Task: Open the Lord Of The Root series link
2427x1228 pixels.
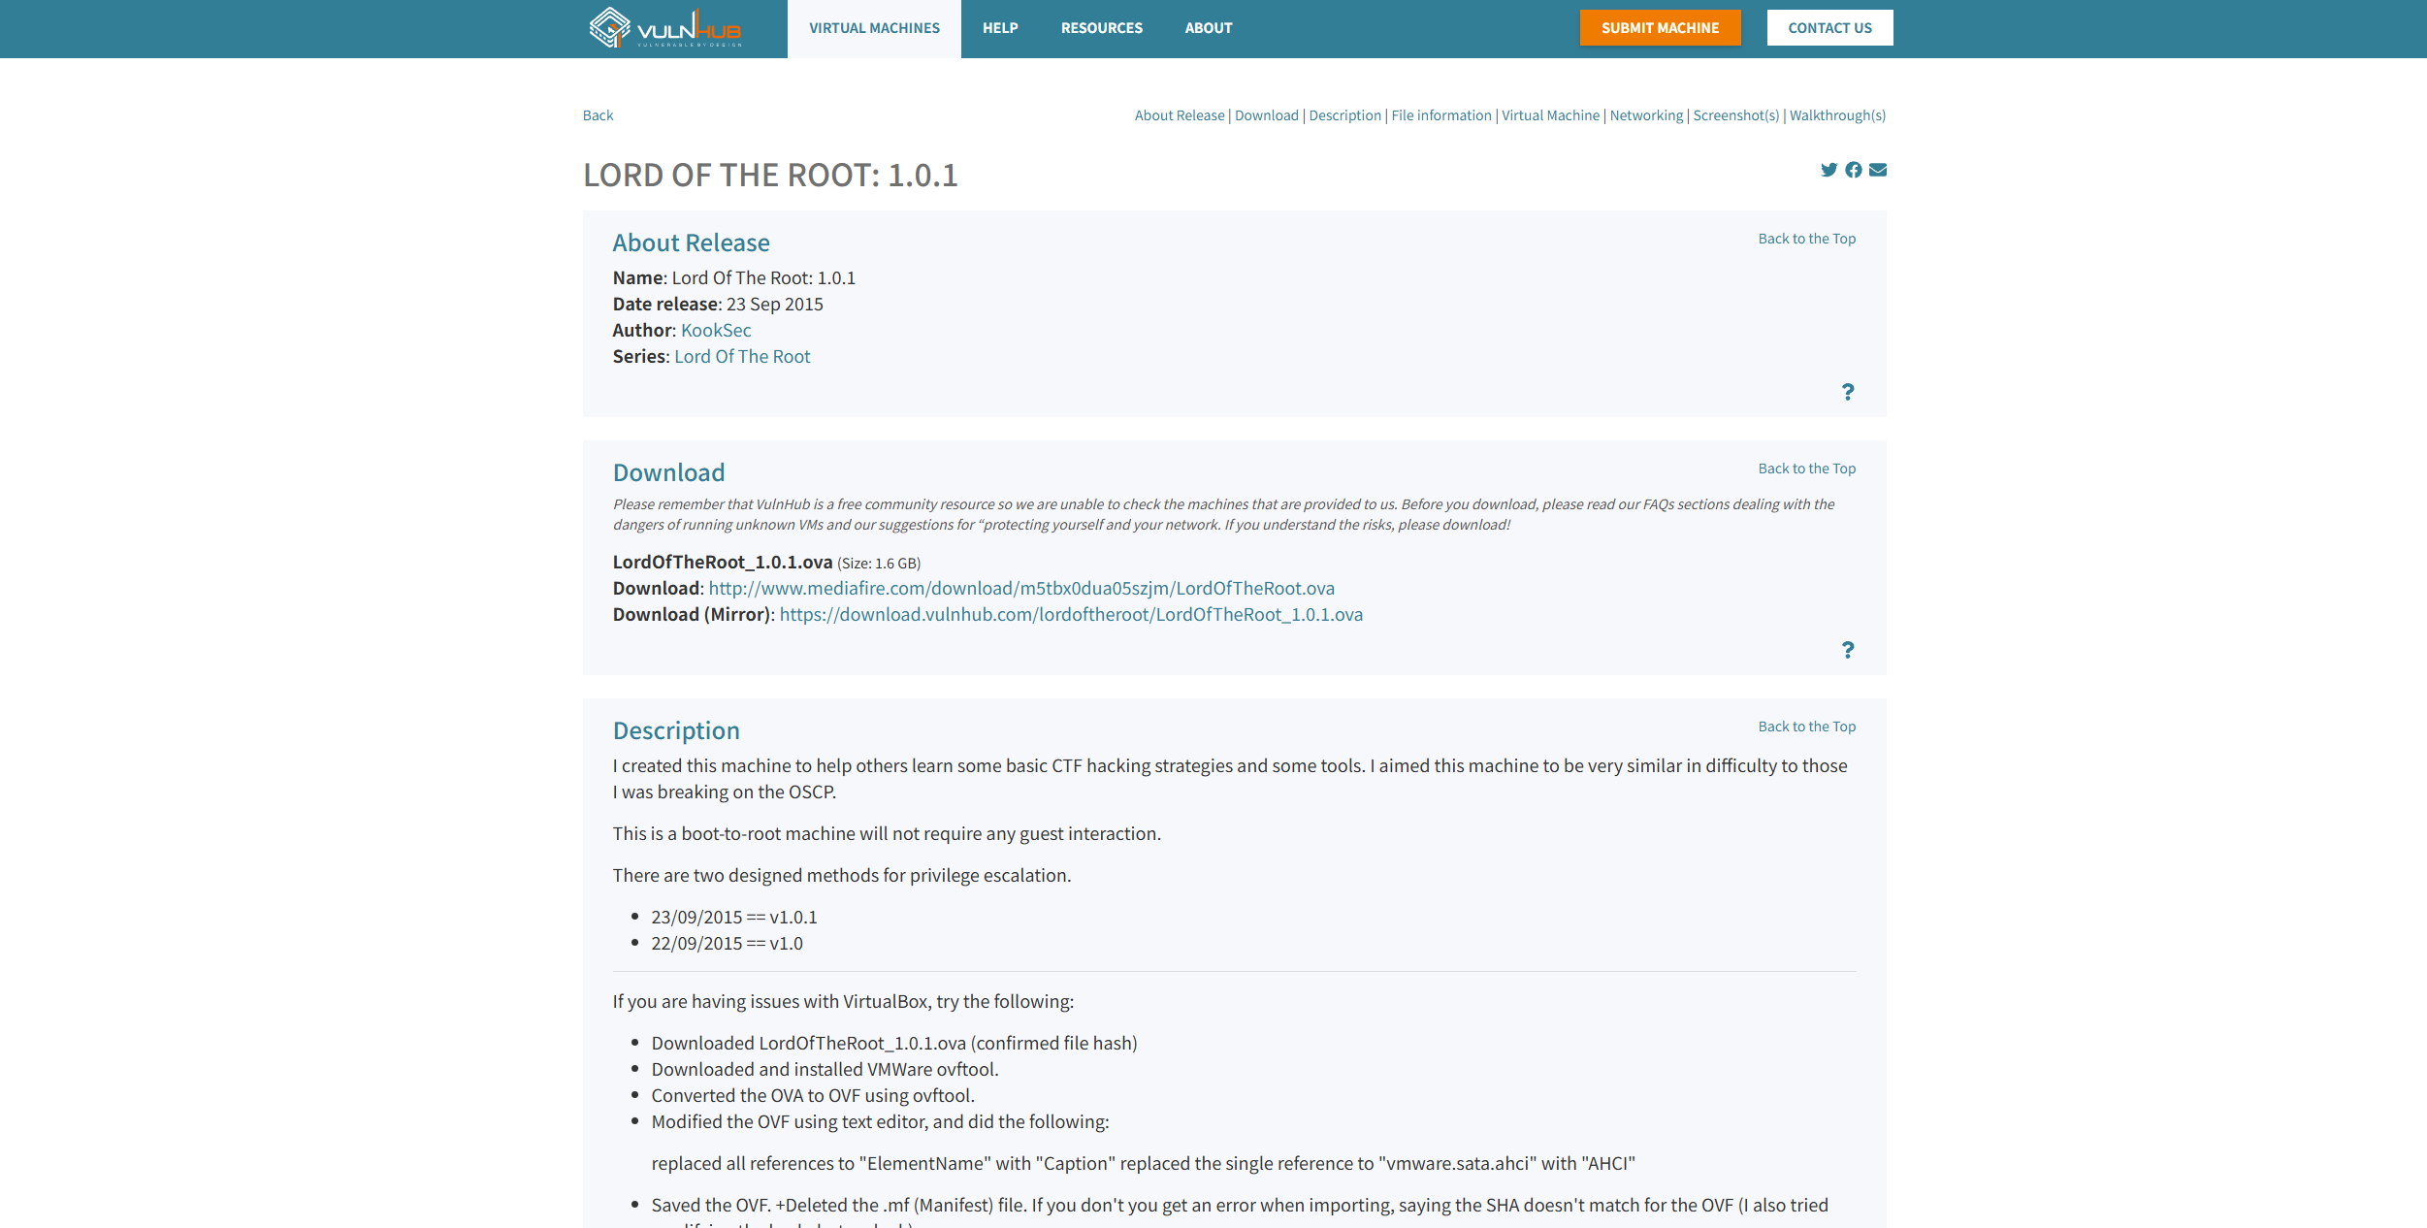Action: tap(742, 357)
